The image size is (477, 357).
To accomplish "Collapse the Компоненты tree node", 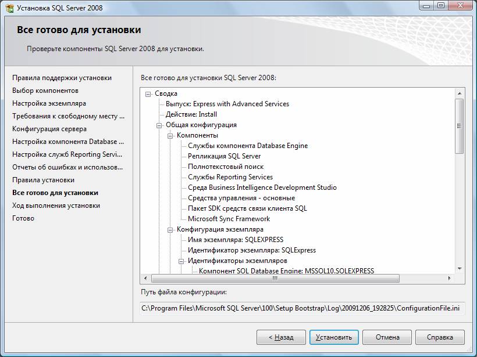I will tap(171, 135).
